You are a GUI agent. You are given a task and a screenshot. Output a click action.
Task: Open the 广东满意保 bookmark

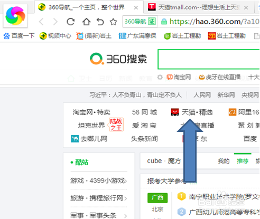coord(137,36)
